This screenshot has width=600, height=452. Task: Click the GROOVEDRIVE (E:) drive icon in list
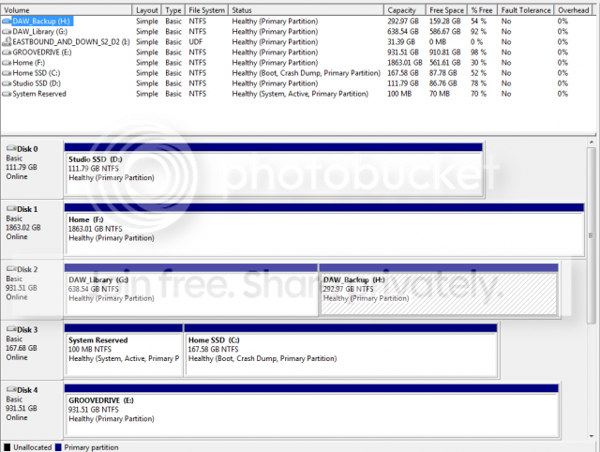tap(7, 53)
